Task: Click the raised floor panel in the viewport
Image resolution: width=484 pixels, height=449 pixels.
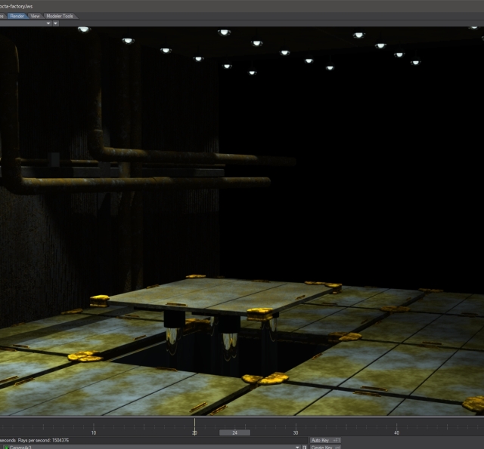Action: (219, 296)
